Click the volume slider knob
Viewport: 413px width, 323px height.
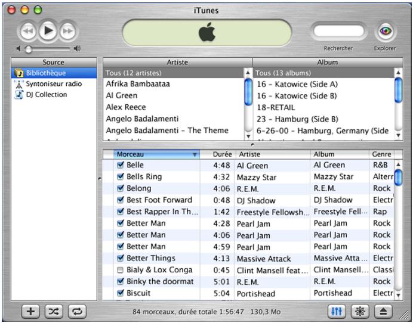pyautogui.click(x=28, y=49)
